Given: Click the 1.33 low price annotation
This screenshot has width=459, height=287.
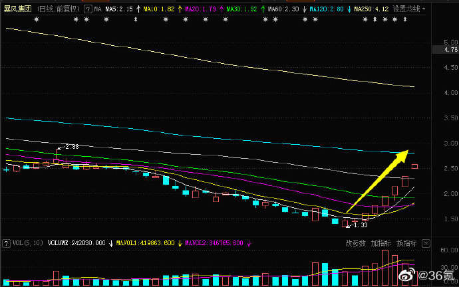Looking at the screenshot, I should [361, 225].
